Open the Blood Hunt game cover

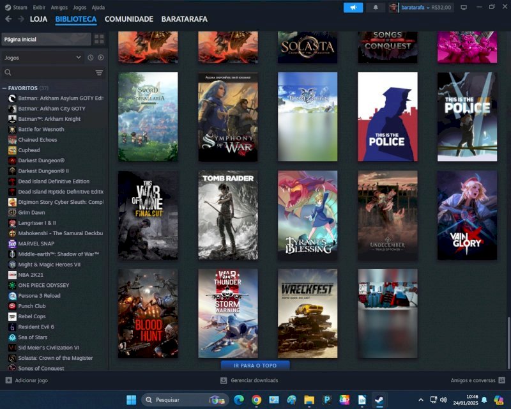click(x=148, y=313)
